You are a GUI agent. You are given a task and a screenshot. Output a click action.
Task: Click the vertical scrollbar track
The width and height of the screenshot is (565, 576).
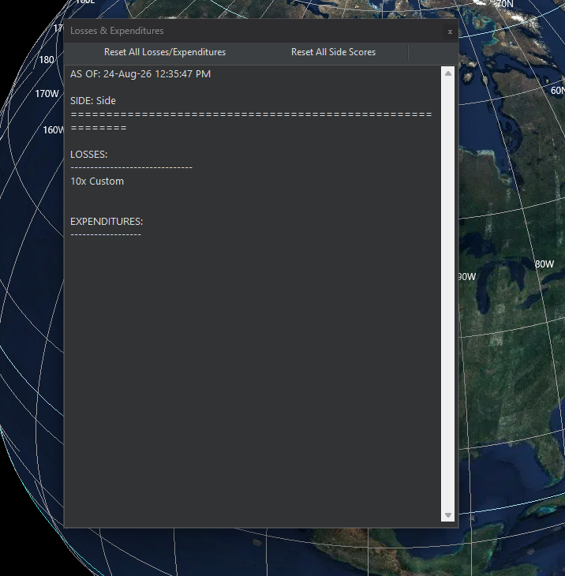point(447,294)
